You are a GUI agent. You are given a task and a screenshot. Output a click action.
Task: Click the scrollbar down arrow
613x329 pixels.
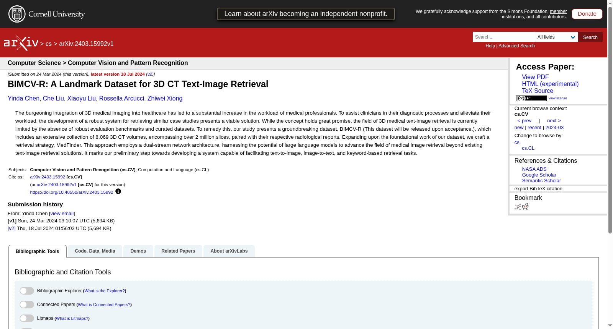coord(610,326)
